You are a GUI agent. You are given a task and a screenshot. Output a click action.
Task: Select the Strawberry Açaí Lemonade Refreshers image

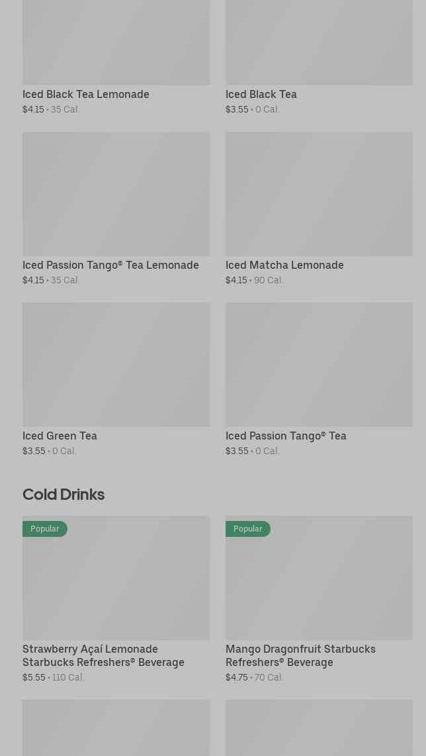(116, 578)
